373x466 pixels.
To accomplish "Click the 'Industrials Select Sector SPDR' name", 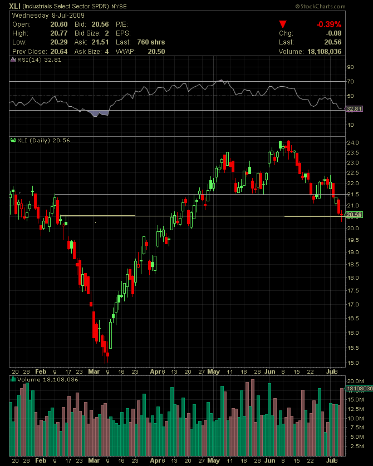I will click(66, 7).
